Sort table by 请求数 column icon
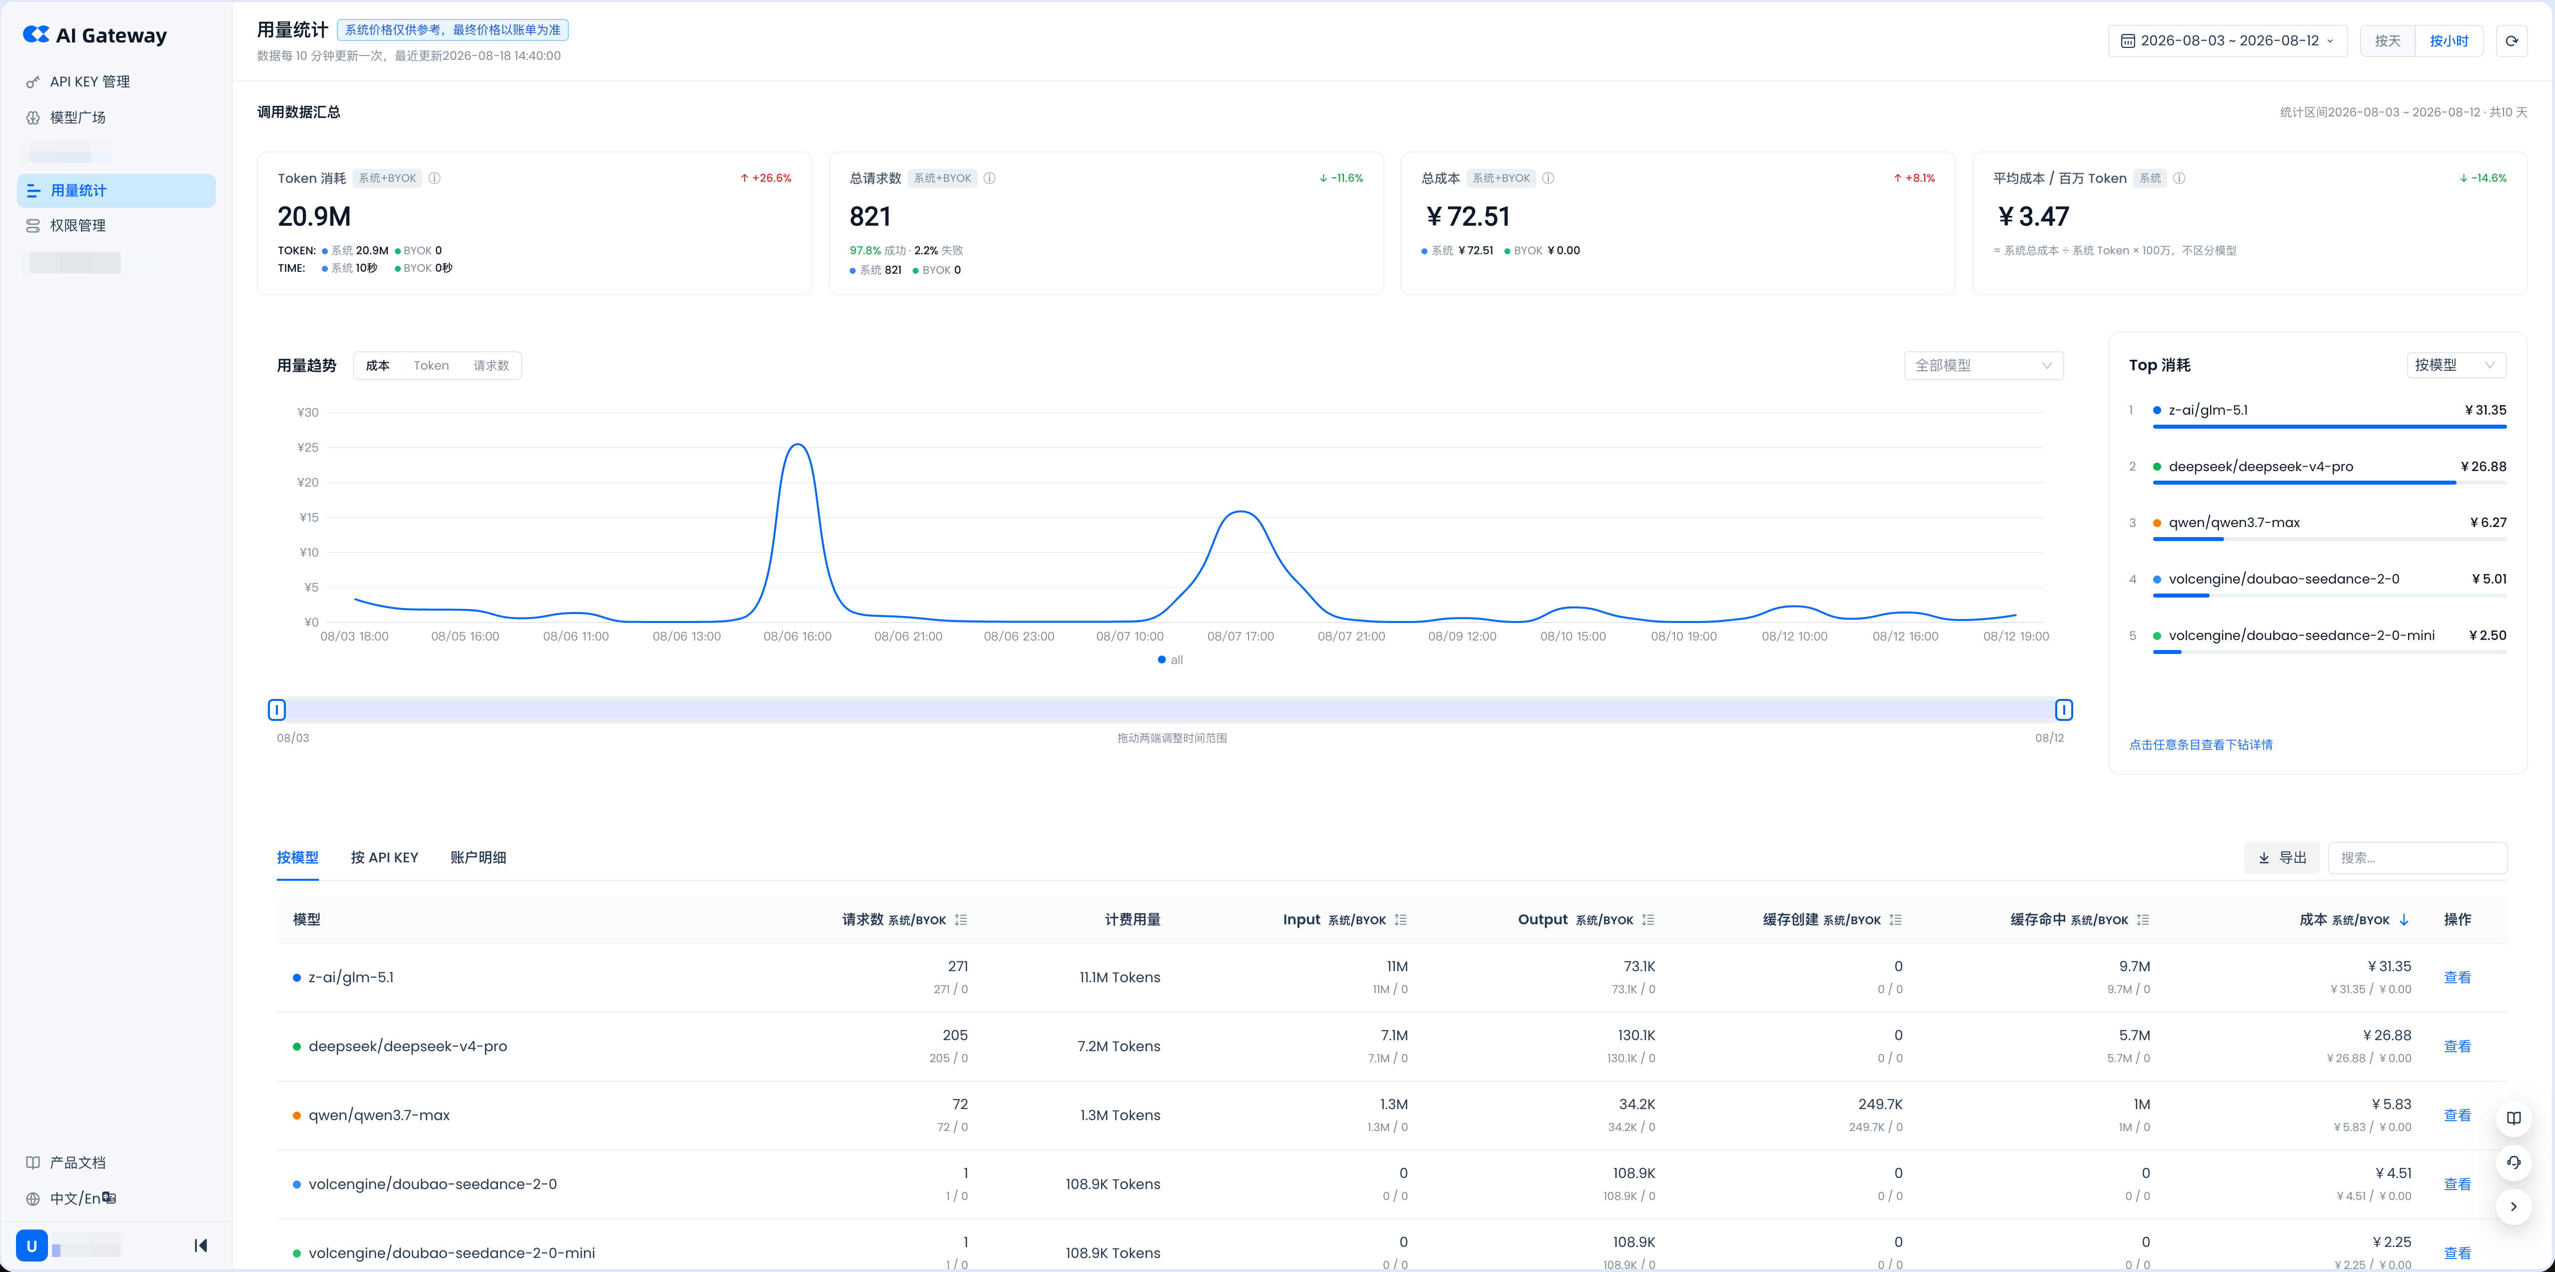The height and width of the screenshot is (1272, 2555). [961, 920]
